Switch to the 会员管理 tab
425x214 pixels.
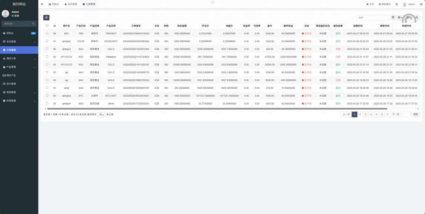[70, 4]
